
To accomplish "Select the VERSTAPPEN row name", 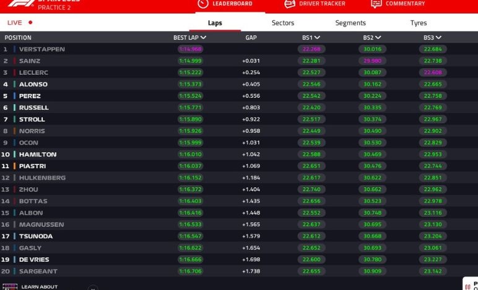I will (x=41, y=49).
